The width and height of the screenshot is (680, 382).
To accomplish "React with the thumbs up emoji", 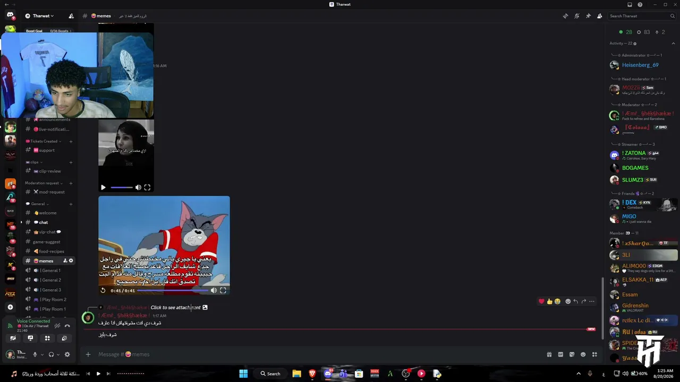I will 549,301.
